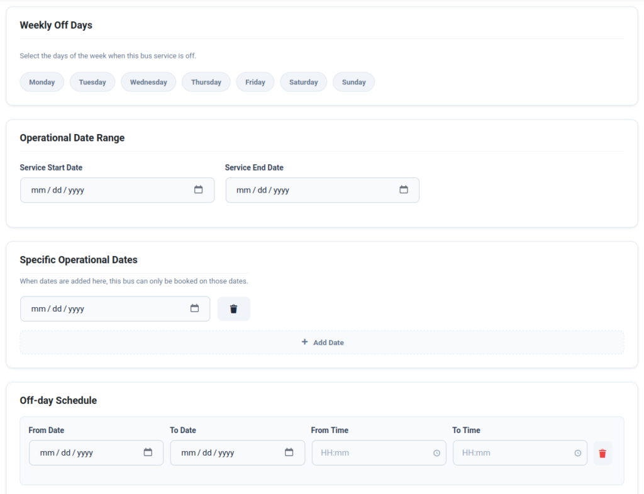Toggle Sunday as weekly off day
644x494 pixels.
coord(353,82)
